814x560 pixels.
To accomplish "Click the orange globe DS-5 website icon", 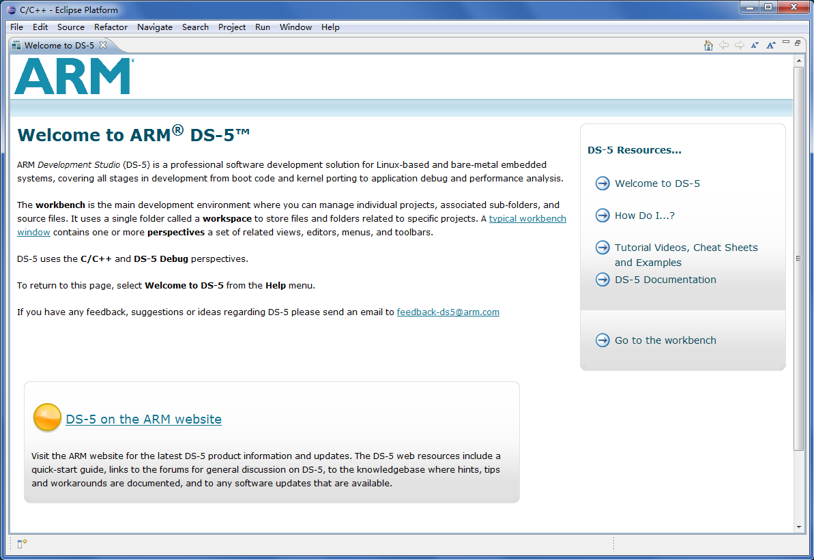I will pyautogui.click(x=47, y=418).
